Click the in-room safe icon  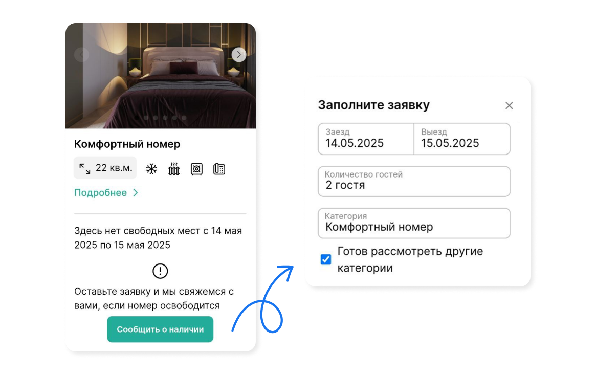[196, 169]
